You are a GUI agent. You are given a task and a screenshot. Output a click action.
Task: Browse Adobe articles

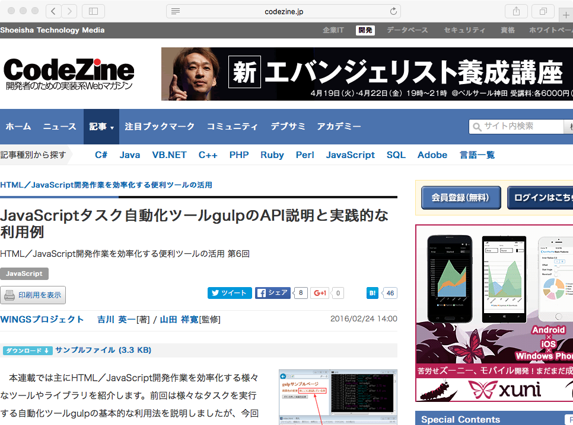(432, 155)
